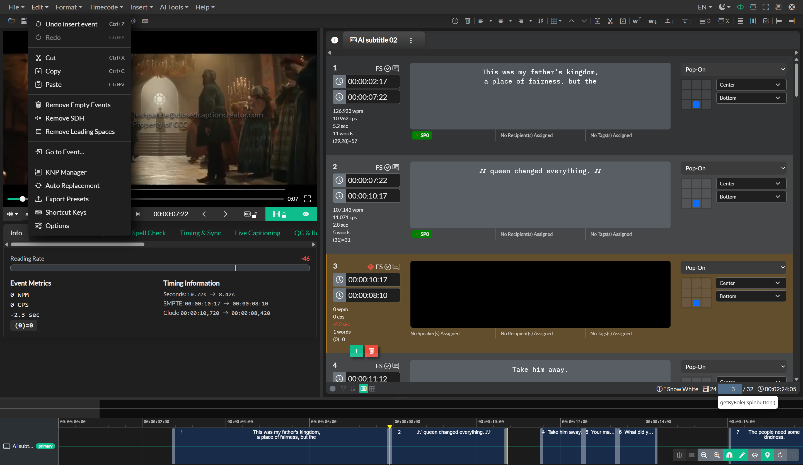
Task: Click the delete event trash icon in toolbar
Action: (468, 21)
